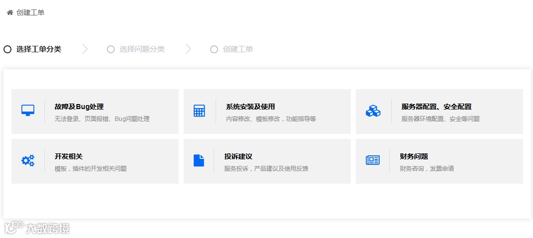Choose the 投诉建议 category title
This screenshot has width=533, height=238.
pyautogui.click(x=238, y=156)
